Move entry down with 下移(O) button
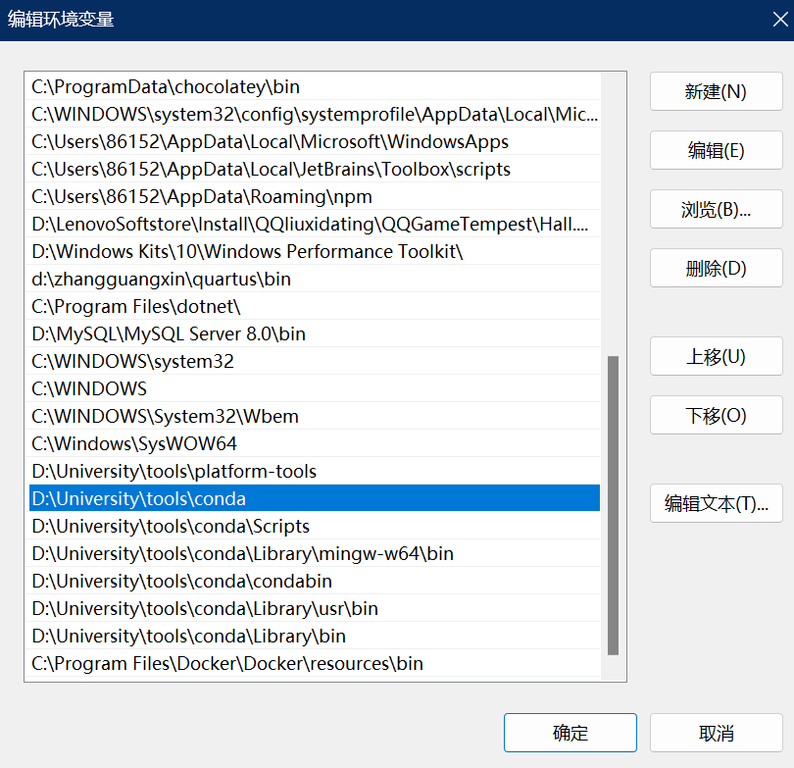 pyautogui.click(x=716, y=415)
